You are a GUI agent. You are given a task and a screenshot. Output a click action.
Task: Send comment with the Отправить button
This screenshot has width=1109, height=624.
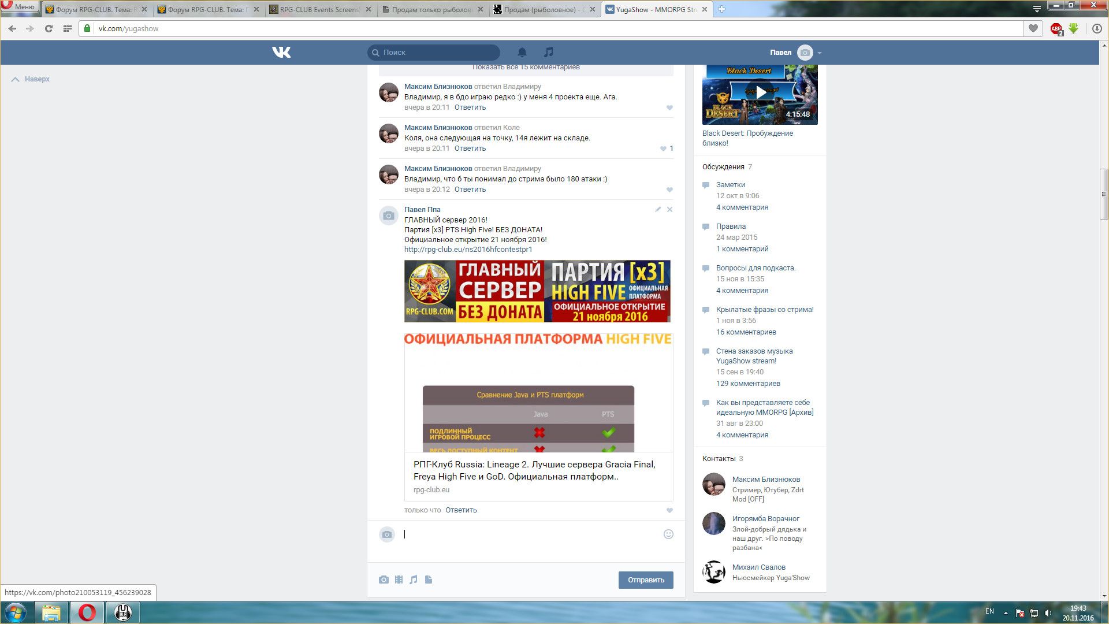click(x=646, y=580)
